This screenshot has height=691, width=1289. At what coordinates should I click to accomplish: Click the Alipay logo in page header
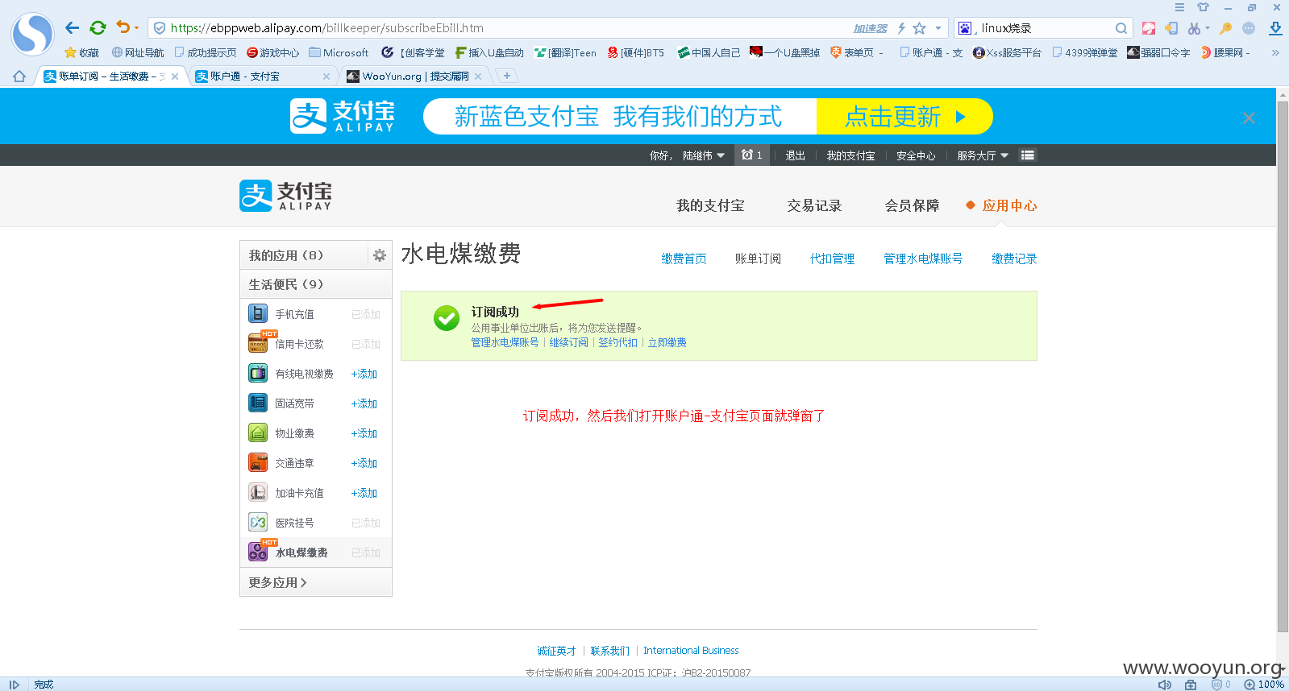pos(285,196)
